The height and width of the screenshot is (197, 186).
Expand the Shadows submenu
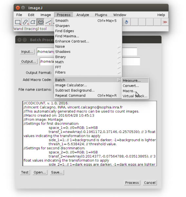coord(88,52)
